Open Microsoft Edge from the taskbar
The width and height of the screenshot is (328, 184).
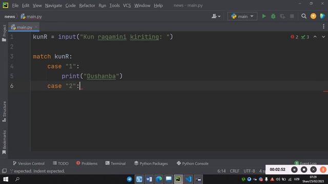point(159,179)
